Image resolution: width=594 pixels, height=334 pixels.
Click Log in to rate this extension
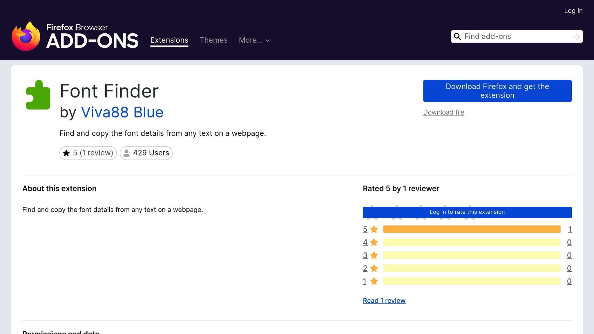(467, 212)
